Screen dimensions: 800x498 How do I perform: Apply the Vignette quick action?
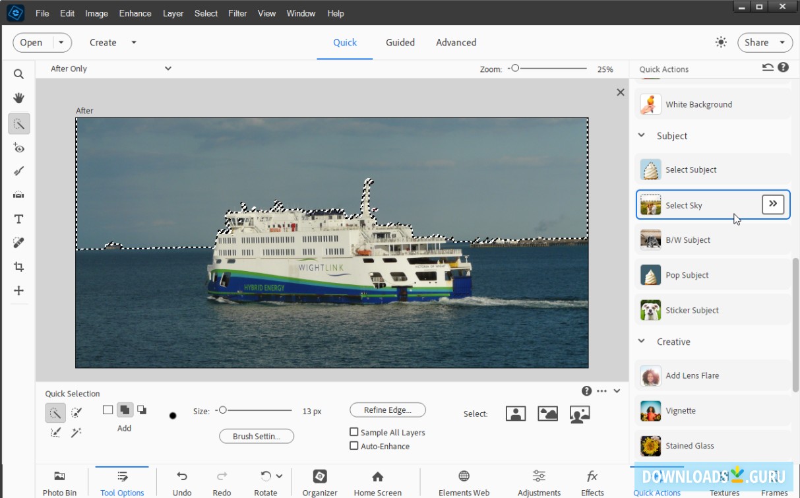[x=680, y=410]
